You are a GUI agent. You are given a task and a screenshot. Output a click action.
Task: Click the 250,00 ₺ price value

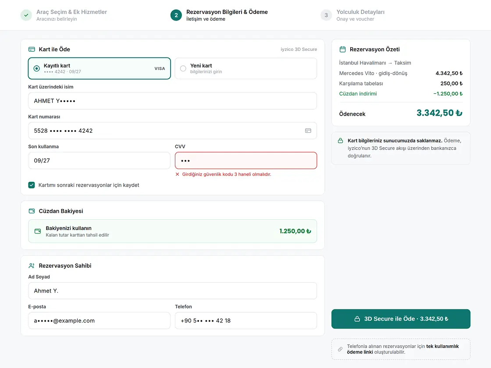pos(452,84)
